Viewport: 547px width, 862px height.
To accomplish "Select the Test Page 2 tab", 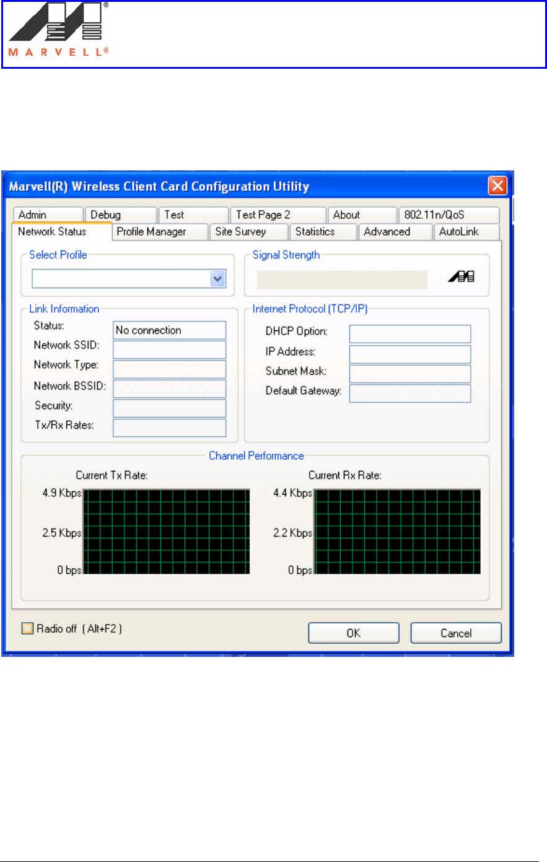I will coord(278,214).
